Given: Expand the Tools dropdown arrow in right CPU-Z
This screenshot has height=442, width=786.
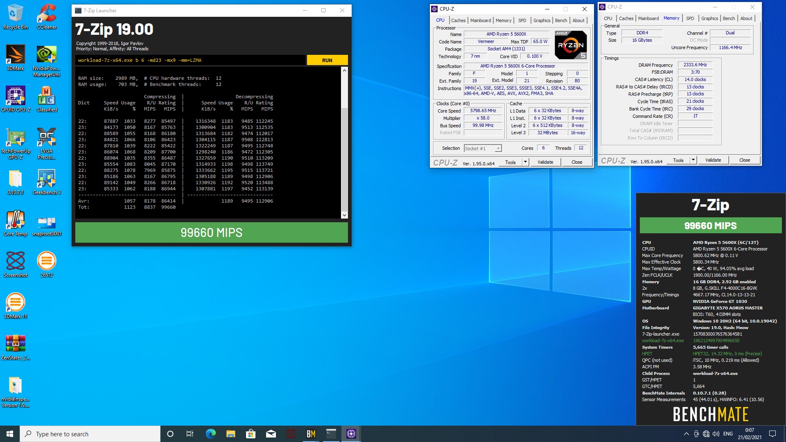Looking at the screenshot, I should click(x=693, y=160).
